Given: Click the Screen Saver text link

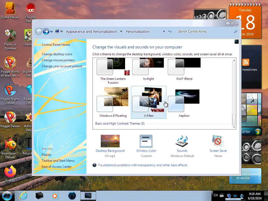Looking at the screenshot, I should [x=218, y=151].
